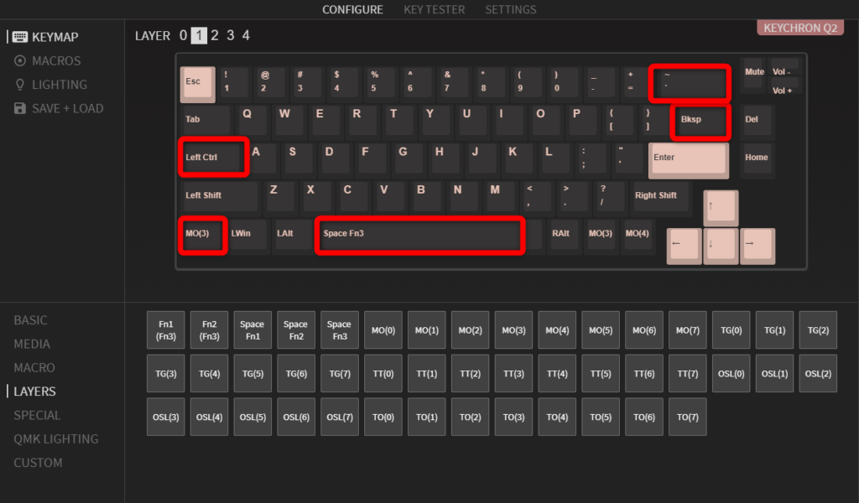Choose the OSL(2) keycode
Screen dimensions: 859x503
click(818, 373)
